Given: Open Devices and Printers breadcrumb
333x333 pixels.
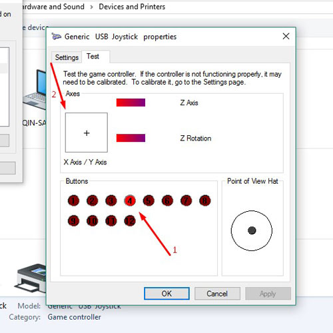Looking at the screenshot, I should click(x=132, y=7).
